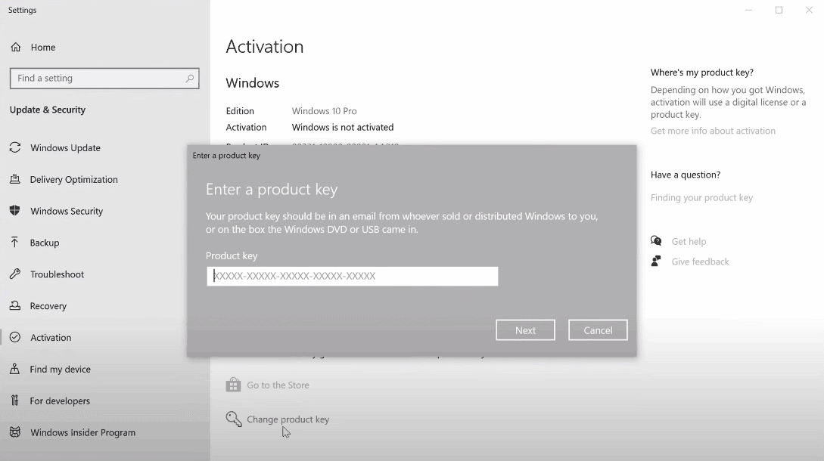Click the Backup arrow icon

pos(14,242)
